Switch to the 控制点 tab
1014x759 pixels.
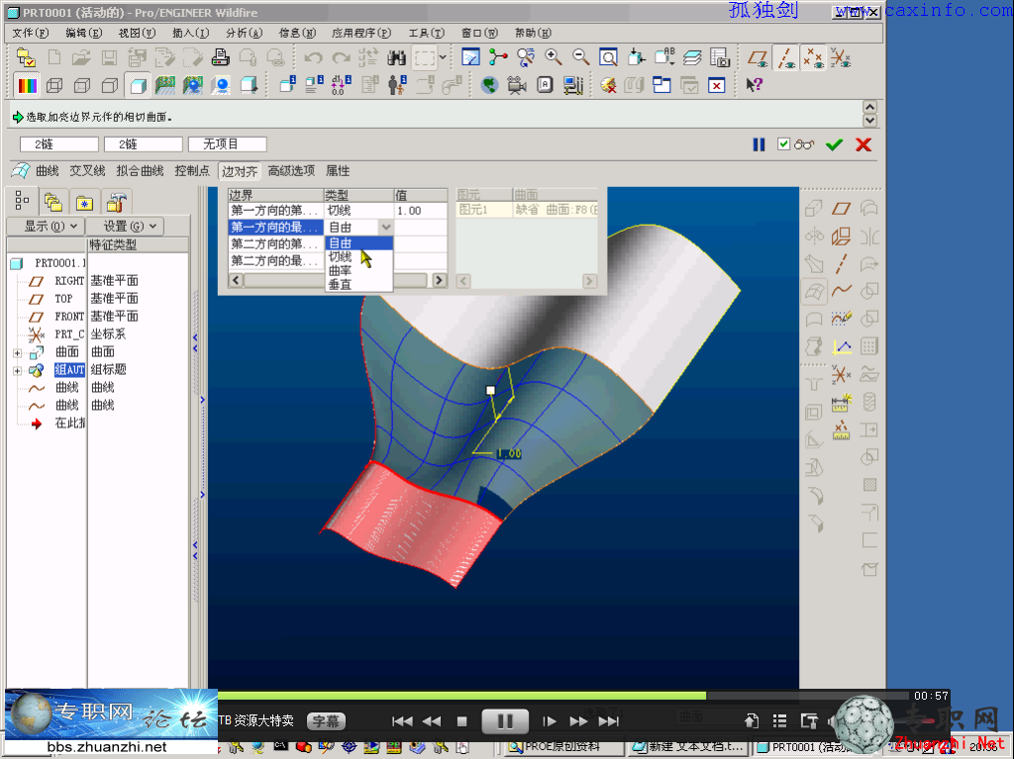coord(192,170)
